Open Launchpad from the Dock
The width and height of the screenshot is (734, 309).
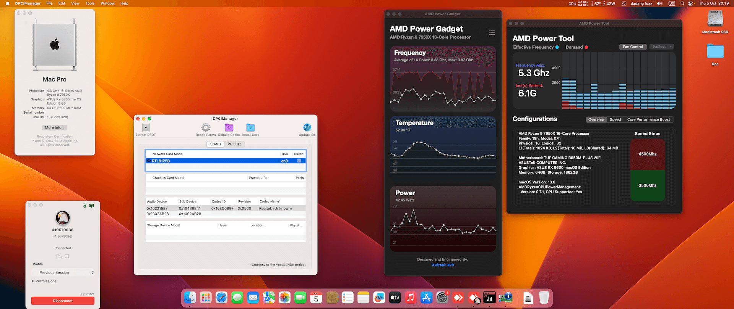206,298
